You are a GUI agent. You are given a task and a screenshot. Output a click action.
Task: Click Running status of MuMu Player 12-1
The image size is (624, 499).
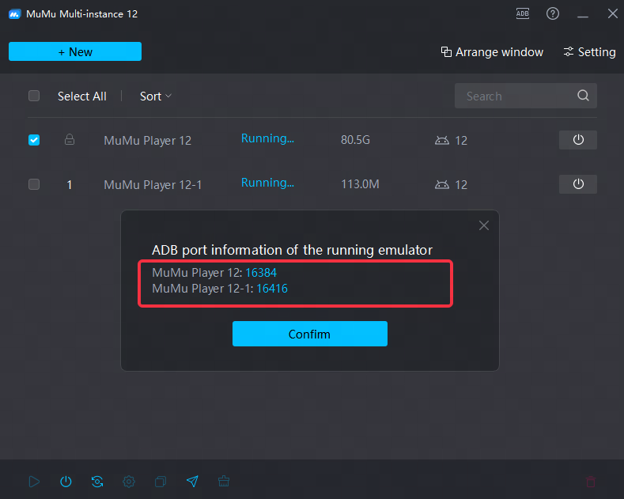(x=267, y=183)
